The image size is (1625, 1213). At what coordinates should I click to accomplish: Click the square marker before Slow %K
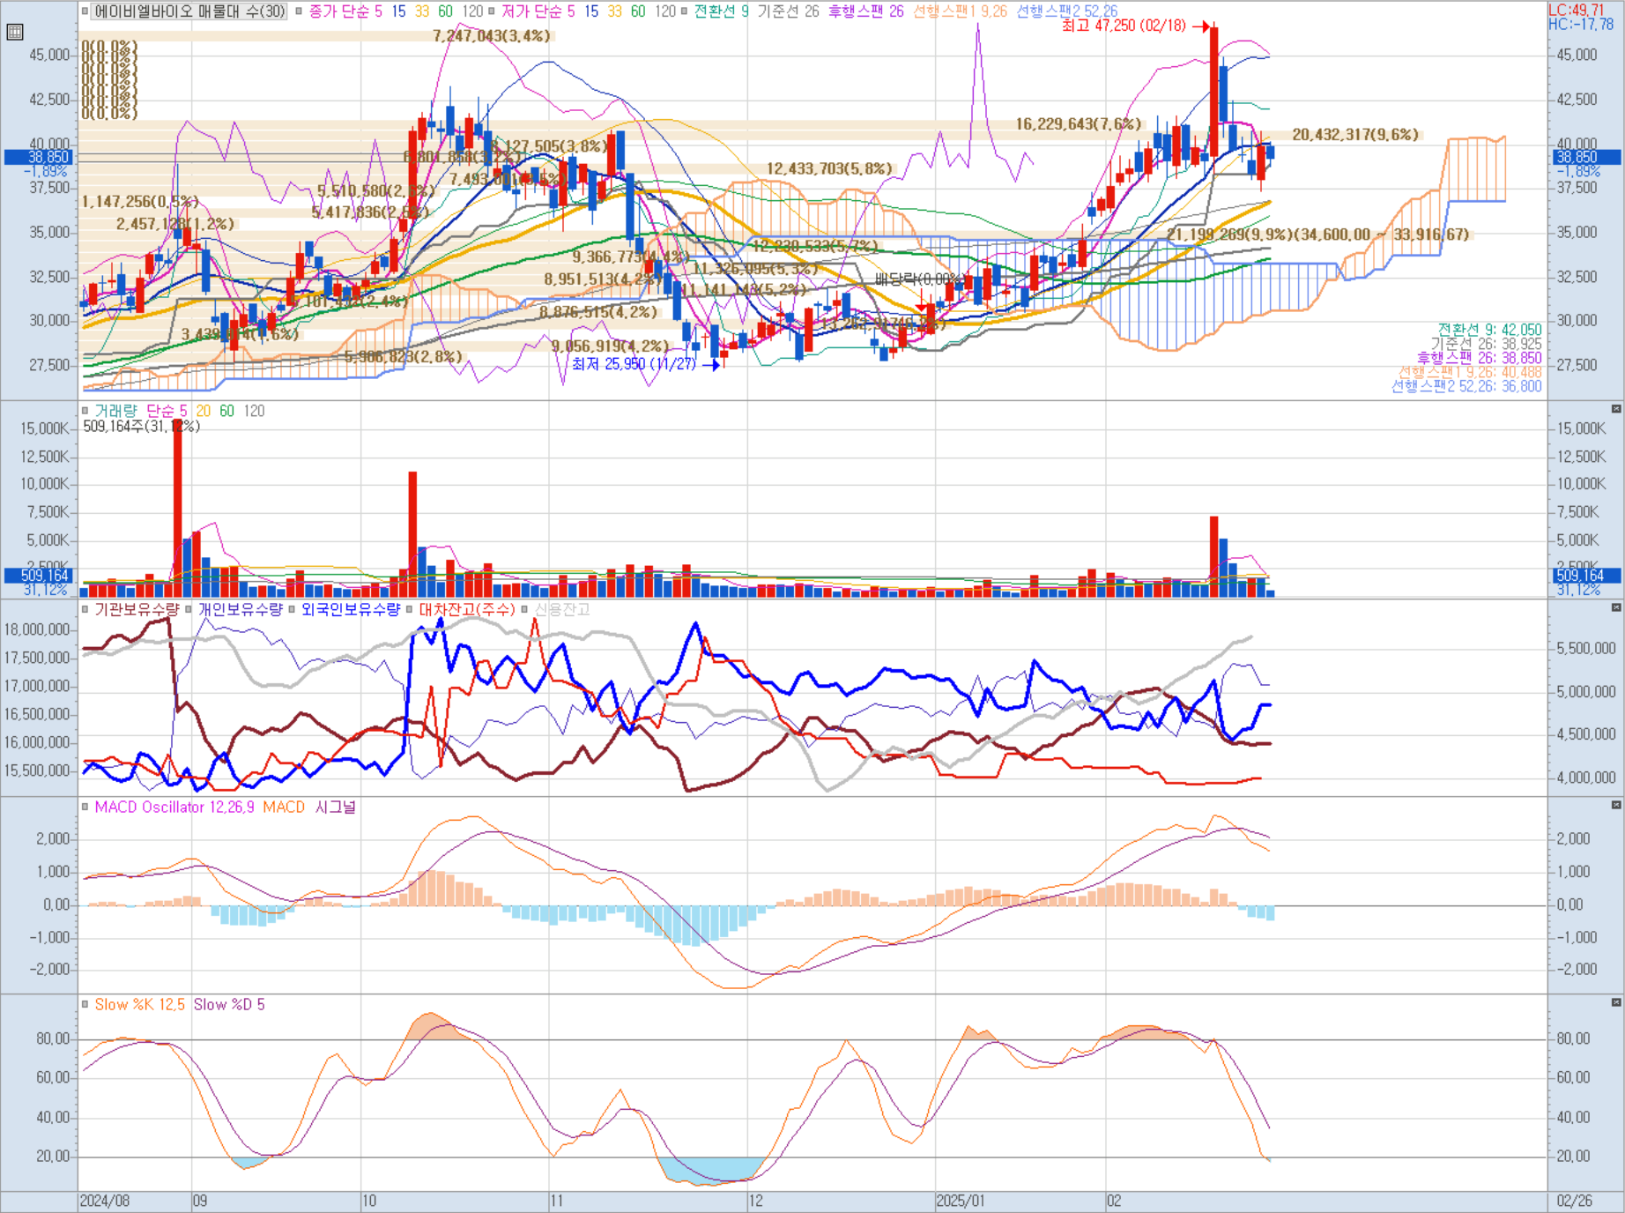pos(85,1004)
